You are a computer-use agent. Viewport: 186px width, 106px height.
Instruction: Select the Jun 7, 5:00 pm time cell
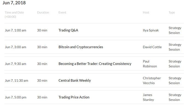coord(16,97)
